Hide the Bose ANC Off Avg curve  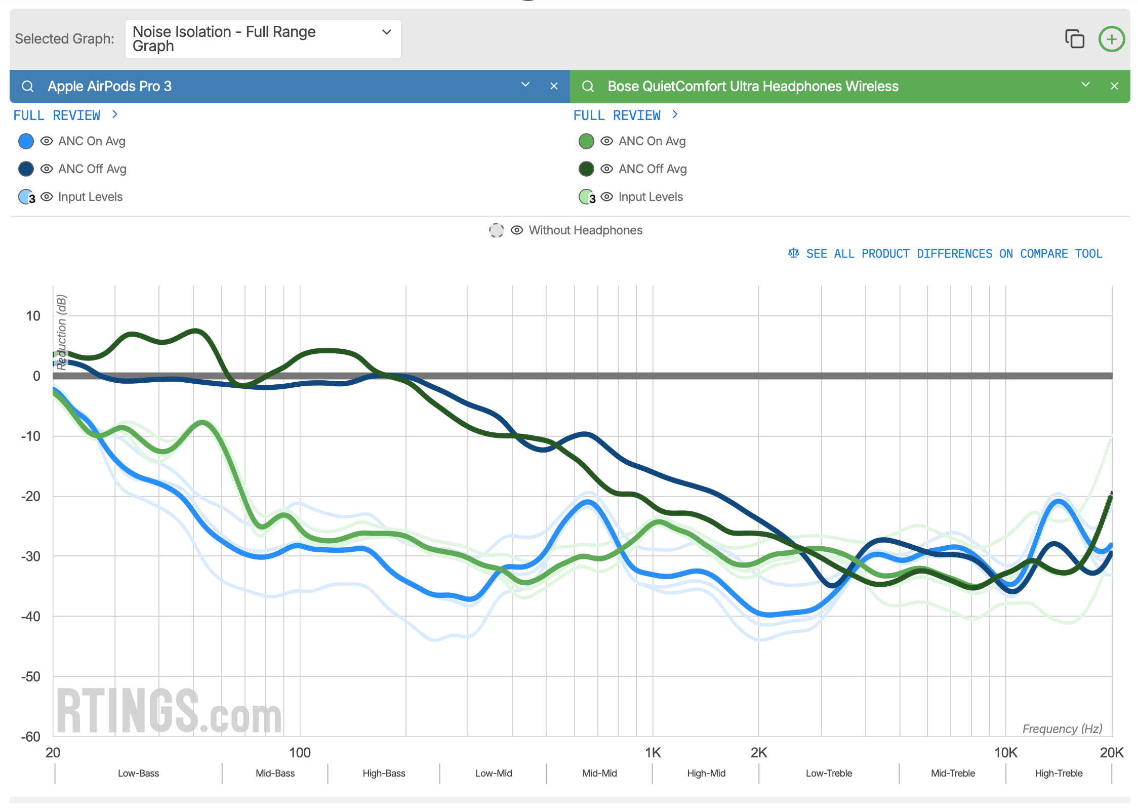[x=606, y=169]
